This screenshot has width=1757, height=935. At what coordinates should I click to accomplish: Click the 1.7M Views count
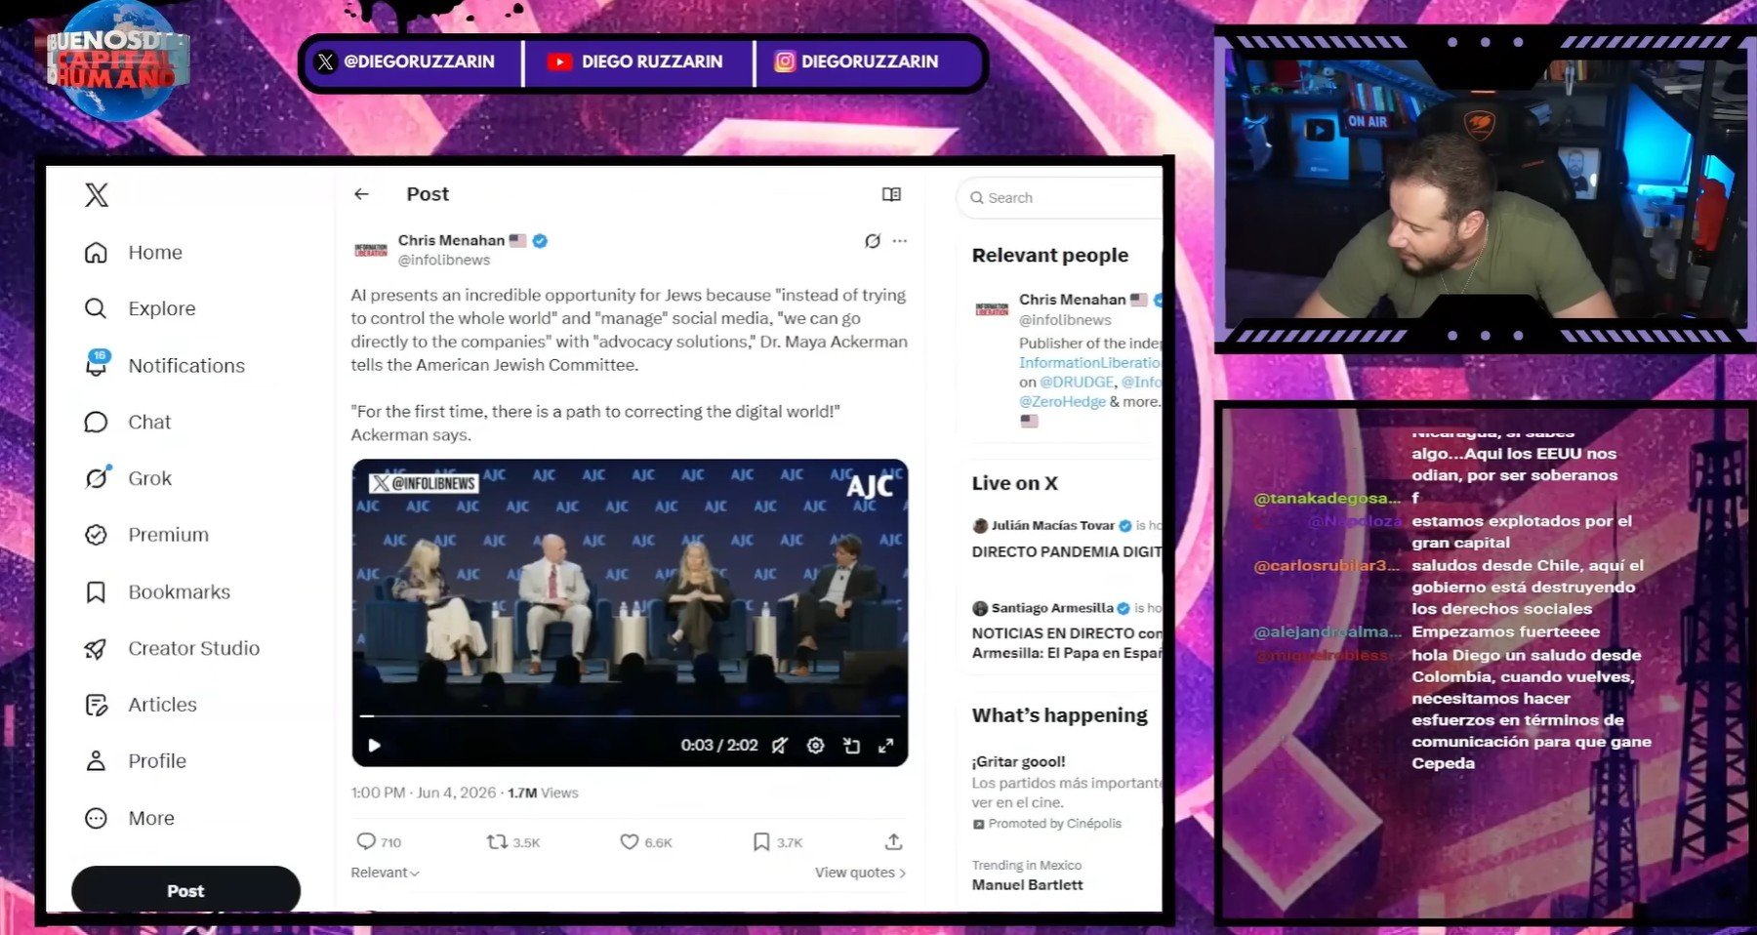pos(543,793)
